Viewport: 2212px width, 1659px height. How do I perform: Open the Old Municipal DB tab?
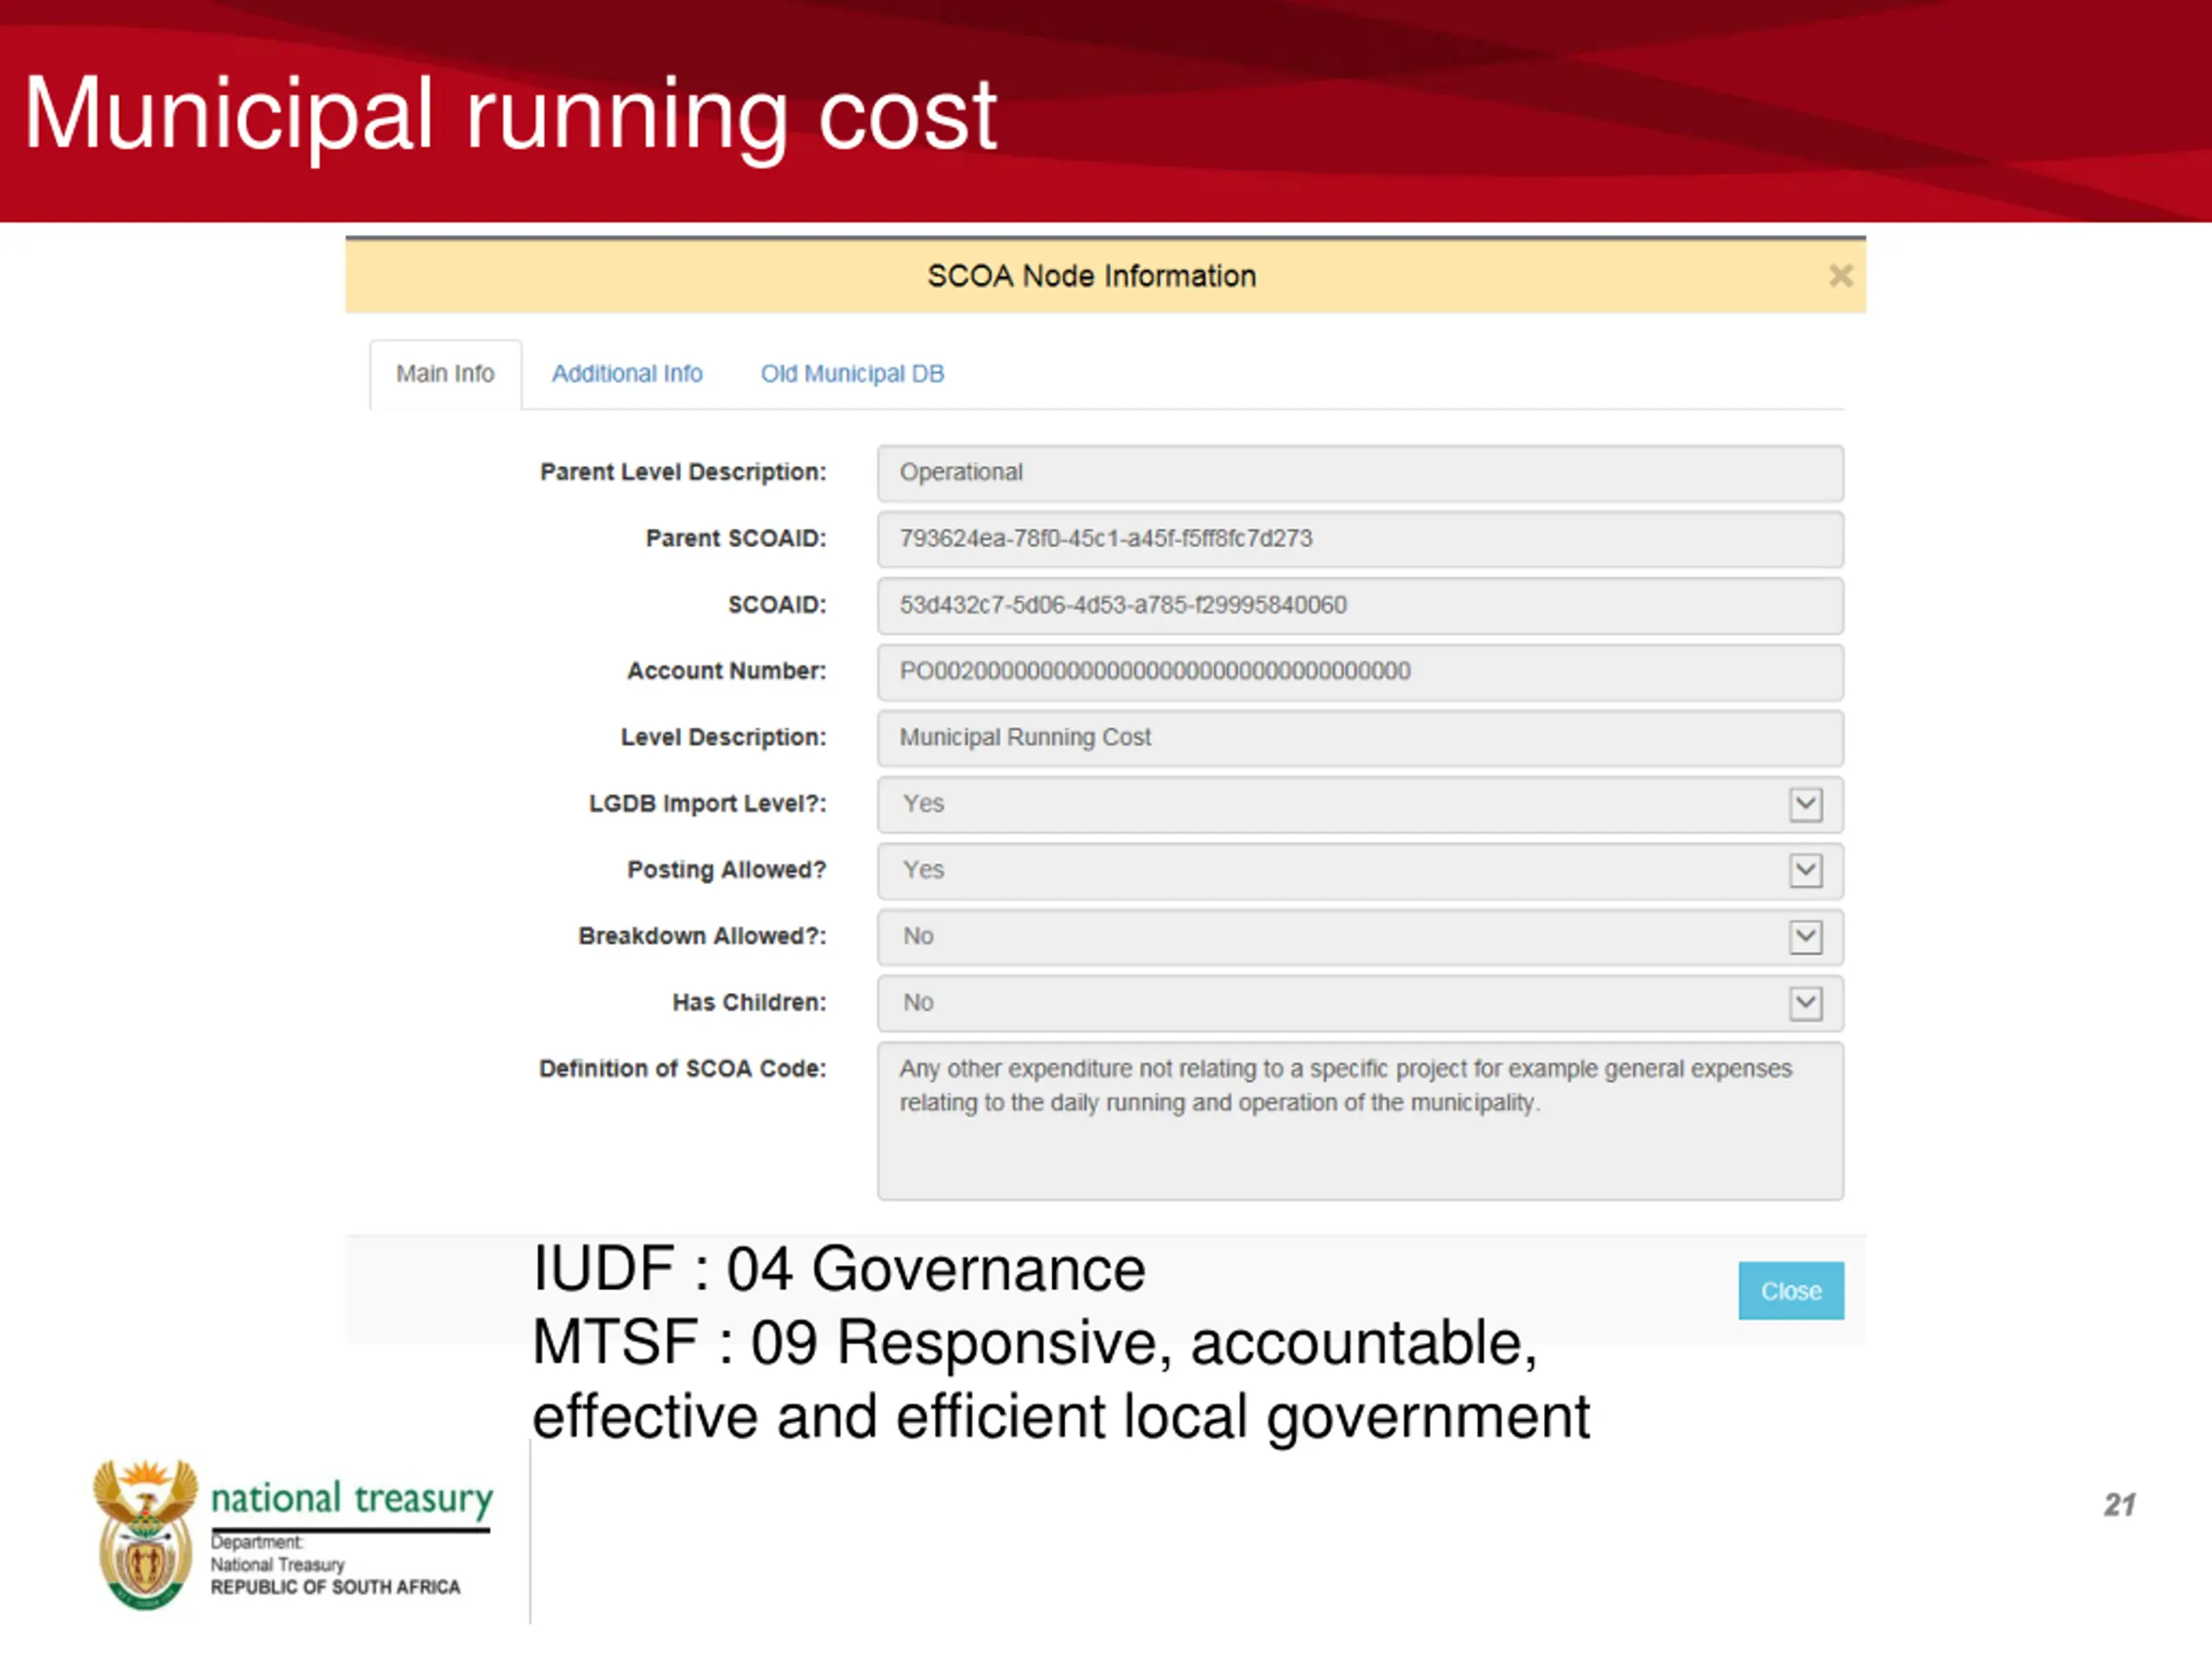tap(852, 374)
